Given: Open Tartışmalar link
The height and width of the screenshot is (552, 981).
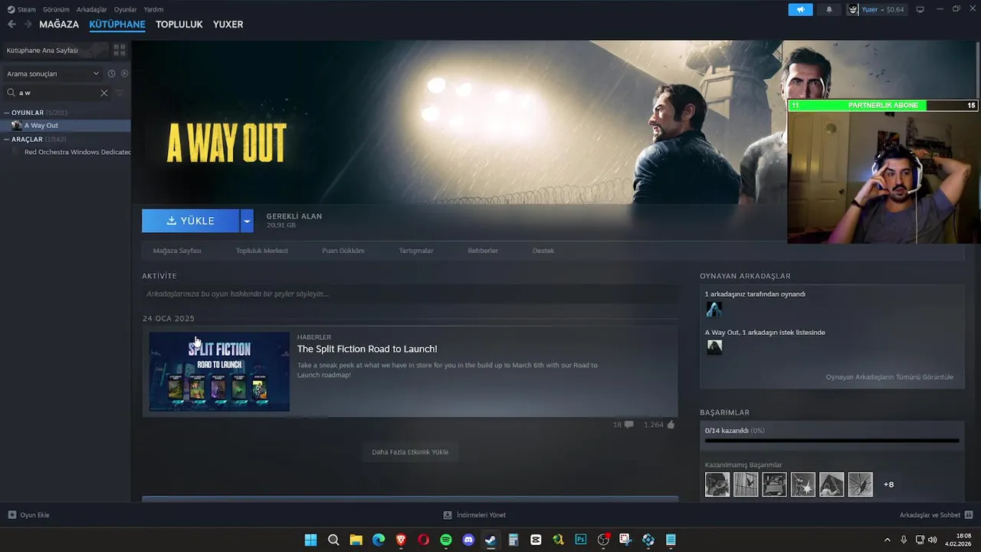Looking at the screenshot, I should [x=416, y=251].
